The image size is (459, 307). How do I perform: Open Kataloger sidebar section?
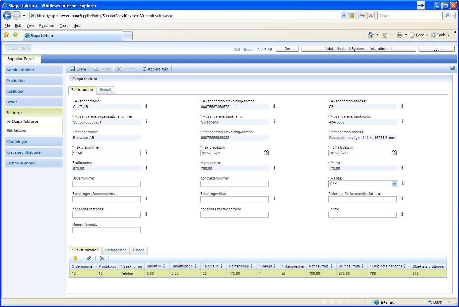tap(34, 91)
